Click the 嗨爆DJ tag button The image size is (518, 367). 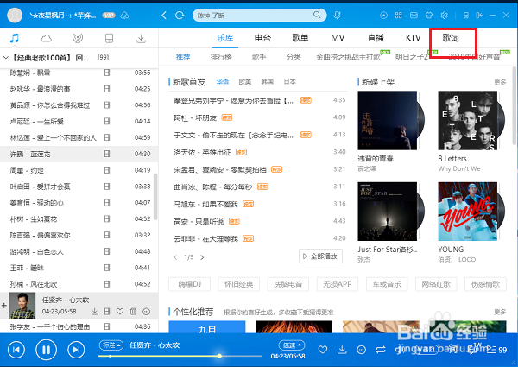[189, 284]
